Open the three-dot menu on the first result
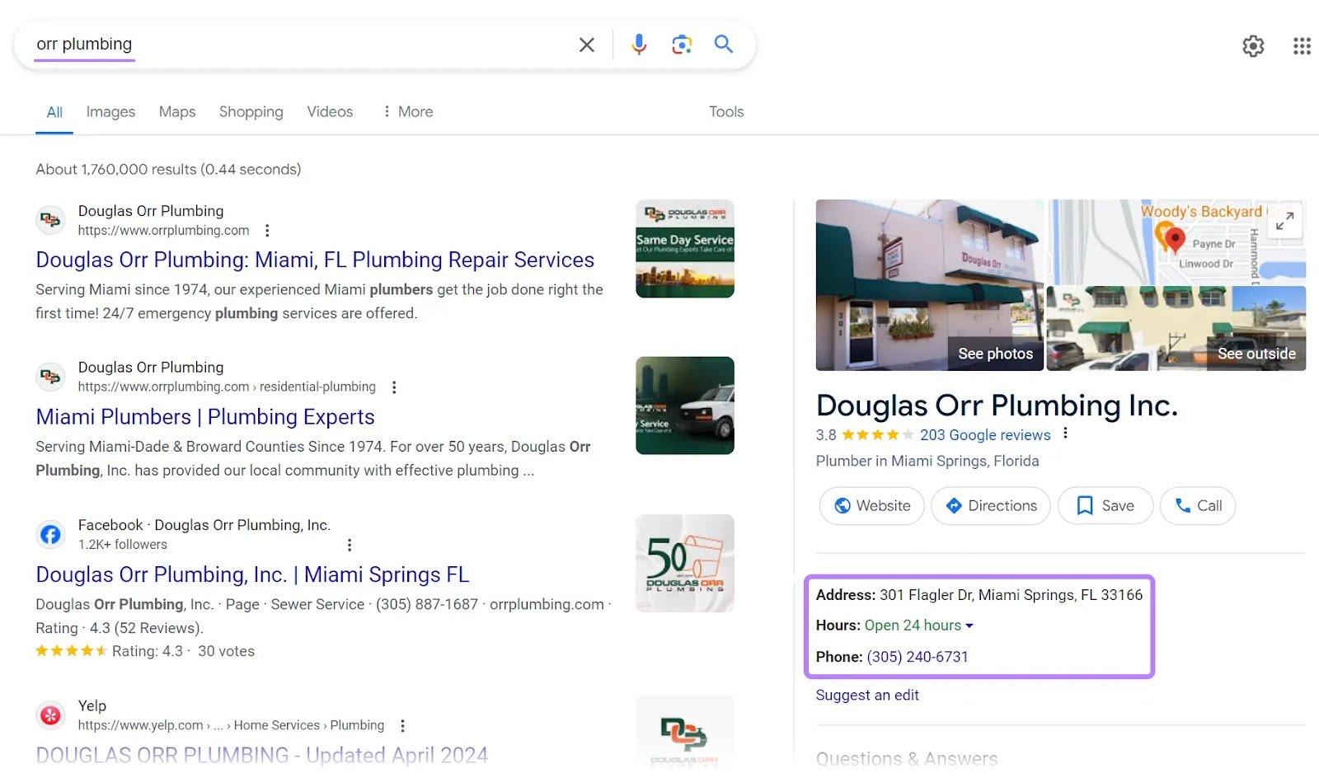The height and width of the screenshot is (778, 1319). pos(267,231)
